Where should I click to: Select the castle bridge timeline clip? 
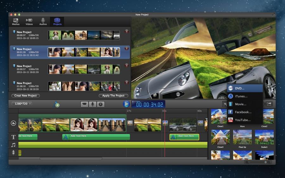(x=112, y=125)
